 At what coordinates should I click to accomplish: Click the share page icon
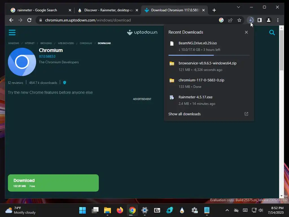(230, 20)
